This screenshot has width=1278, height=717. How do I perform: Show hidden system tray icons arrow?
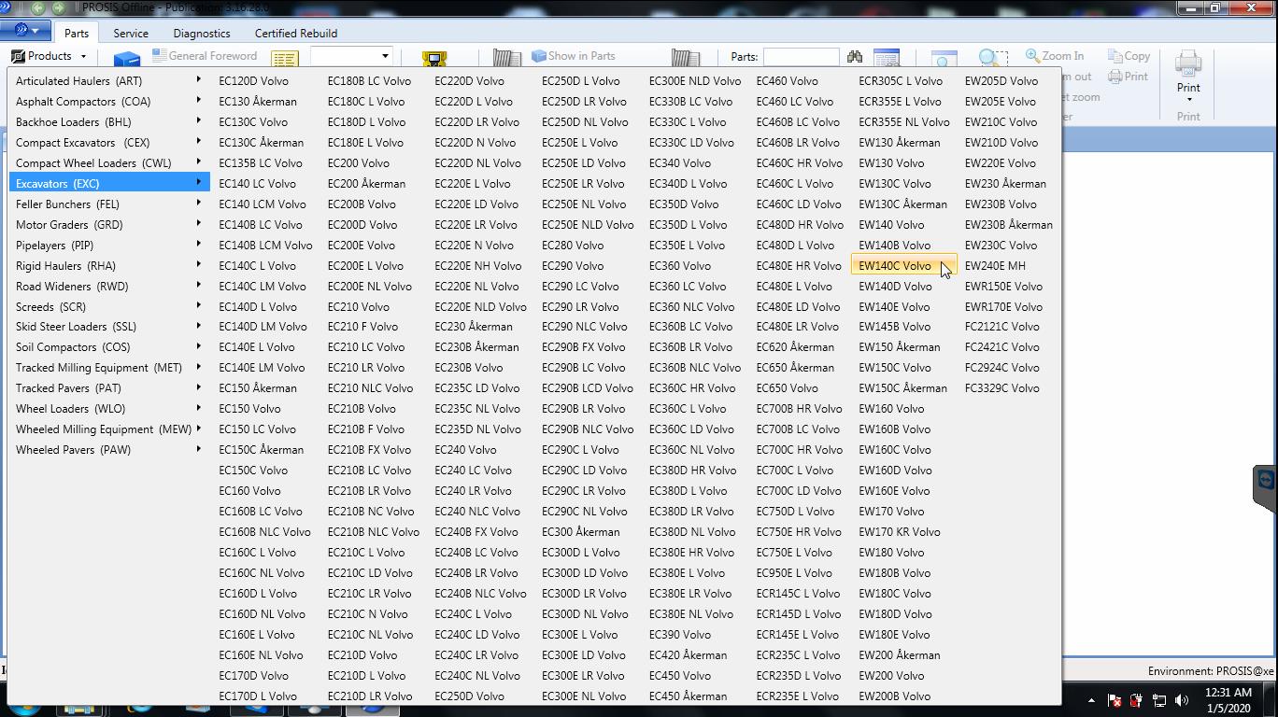(x=1091, y=700)
